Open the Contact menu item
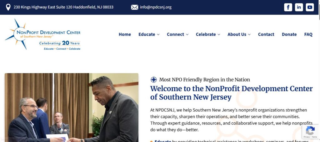The image size is (320, 142). (x=266, y=34)
